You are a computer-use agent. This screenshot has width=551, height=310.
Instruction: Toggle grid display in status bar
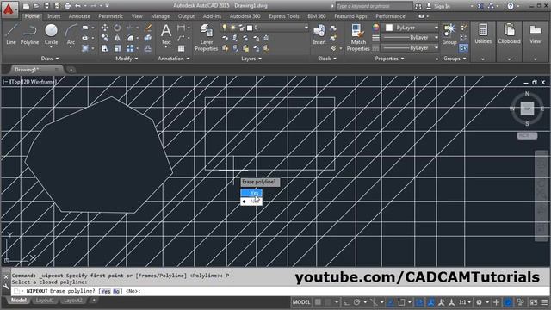318,302
